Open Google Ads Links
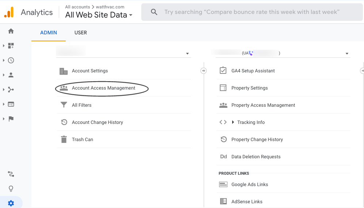Viewport: 364px width, 208px height. click(250, 185)
